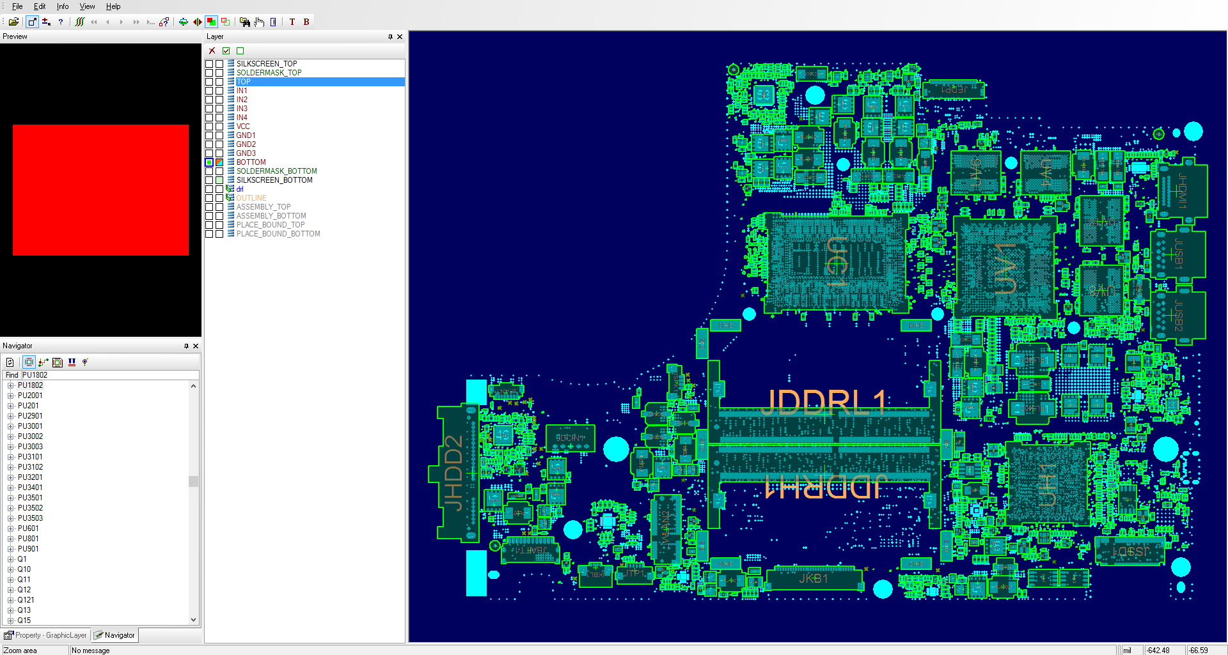1228x655 pixels.
Task: Click the flip/mirror view icon with red arrows
Action: (197, 22)
